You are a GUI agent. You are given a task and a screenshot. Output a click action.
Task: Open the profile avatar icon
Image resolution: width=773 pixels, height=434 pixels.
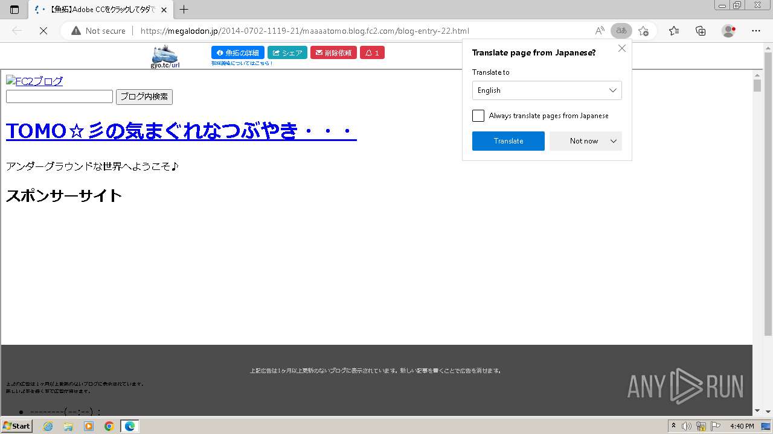pyautogui.click(x=729, y=31)
